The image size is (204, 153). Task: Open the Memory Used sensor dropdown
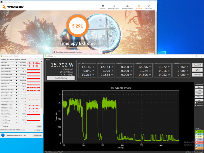[16, 84]
